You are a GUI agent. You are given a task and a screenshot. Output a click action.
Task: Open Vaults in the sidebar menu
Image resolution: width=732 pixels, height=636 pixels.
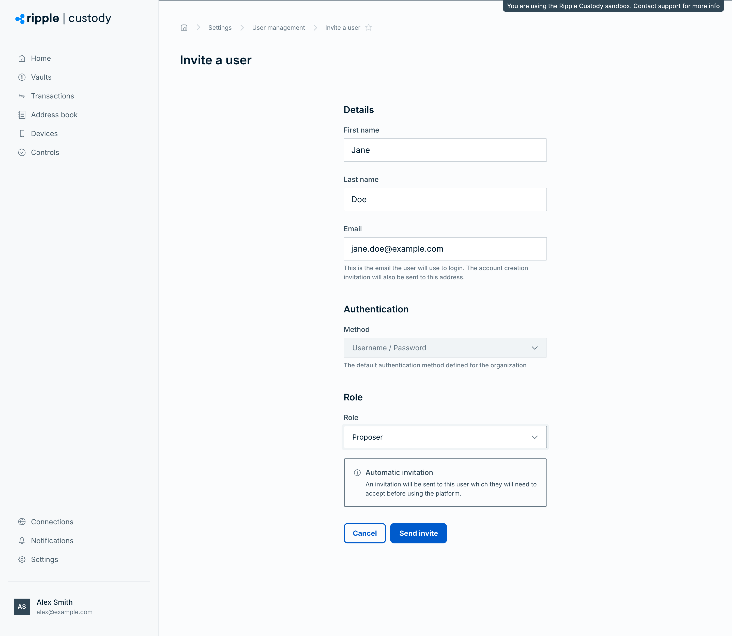tap(41, 77)
